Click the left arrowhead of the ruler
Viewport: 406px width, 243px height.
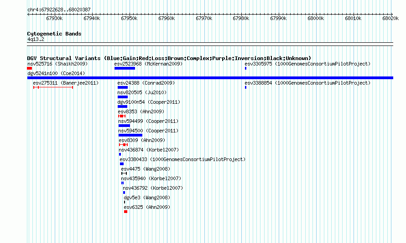[28, 14]
